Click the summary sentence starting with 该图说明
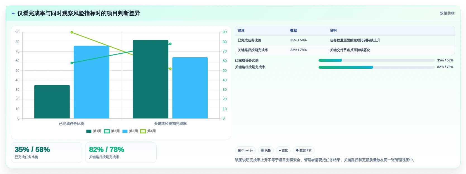This screenshot has width=466, height=174. click(x=325, y=160)
